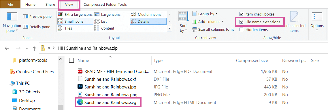Click Size all columns to fit

213,29
